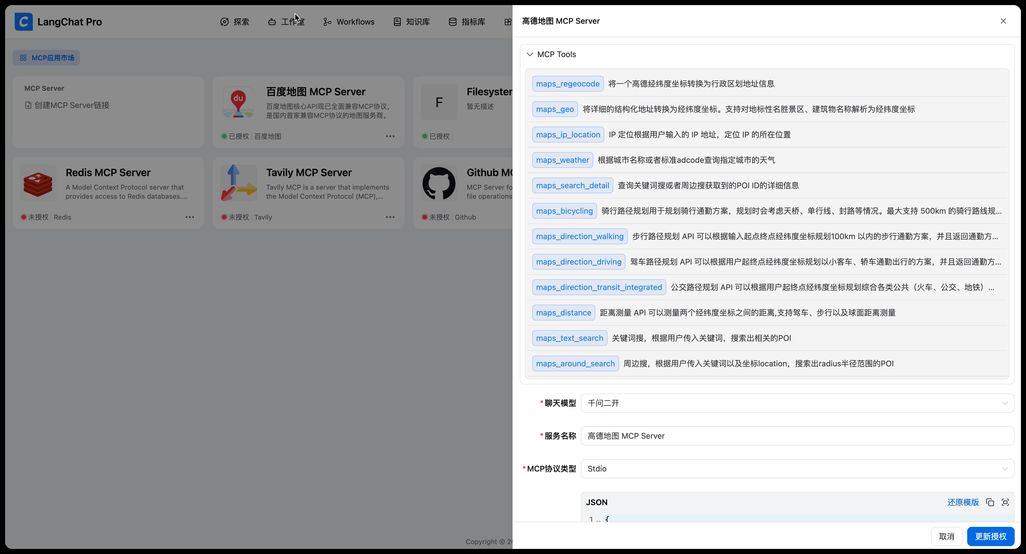Click the Redis MCP Server title
This screenshot has width=1026, height=554.
(108, 172)
